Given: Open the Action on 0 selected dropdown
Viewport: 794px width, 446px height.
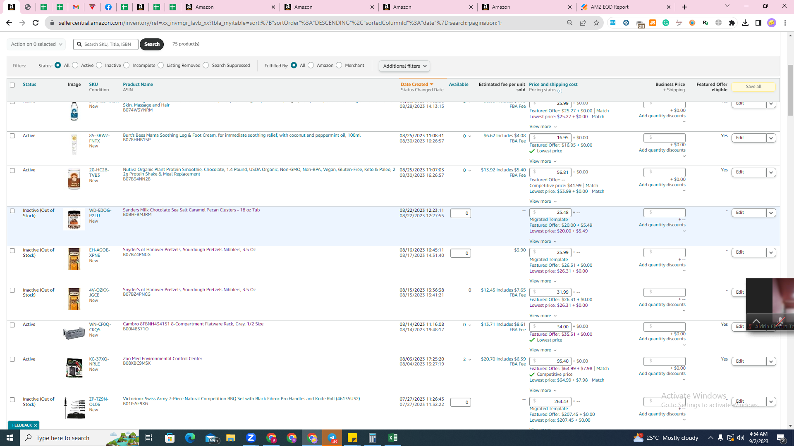Looking at the screenshot, I should [x=36, y=44].
